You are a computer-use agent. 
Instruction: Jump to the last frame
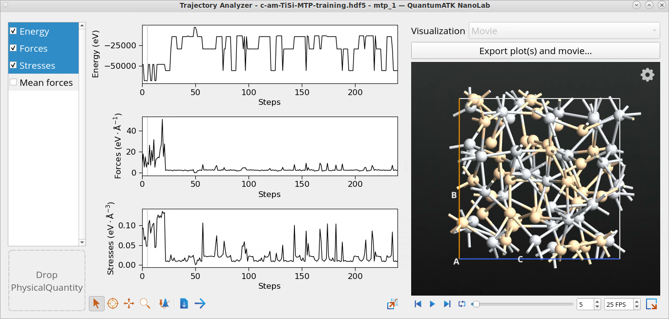[x=447, y=304]
